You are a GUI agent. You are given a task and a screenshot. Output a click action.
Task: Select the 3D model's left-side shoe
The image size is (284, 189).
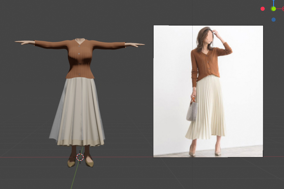(x=71, y=163)
